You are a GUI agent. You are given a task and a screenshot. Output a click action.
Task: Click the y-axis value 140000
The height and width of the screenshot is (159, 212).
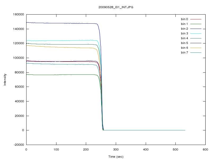click(x=19, y=29)
